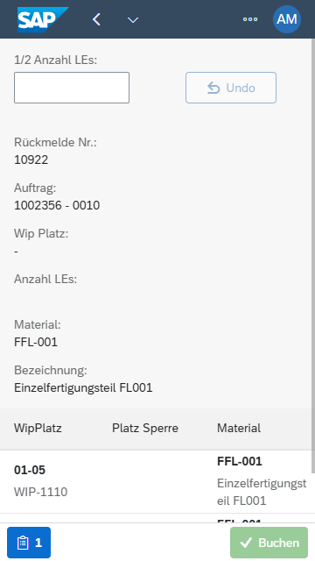This screenshot has height=561, width=315.
Task: Click the SAP logo
Action: pyautogui.click(x=43, y=19)
